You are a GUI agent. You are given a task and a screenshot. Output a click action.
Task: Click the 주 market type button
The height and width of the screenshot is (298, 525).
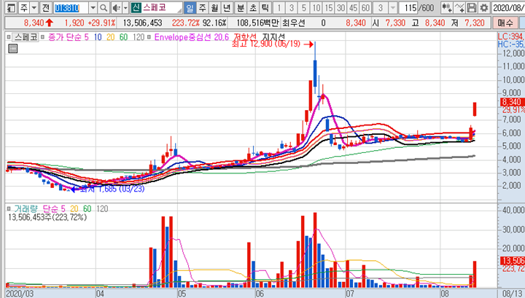pos(24,8)
